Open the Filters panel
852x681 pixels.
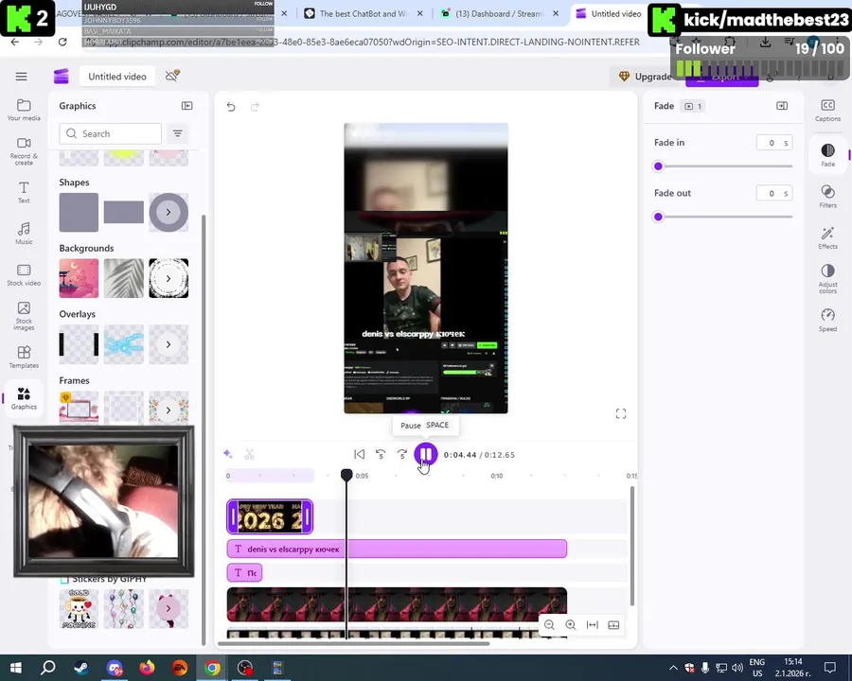[x=827, y=196]
